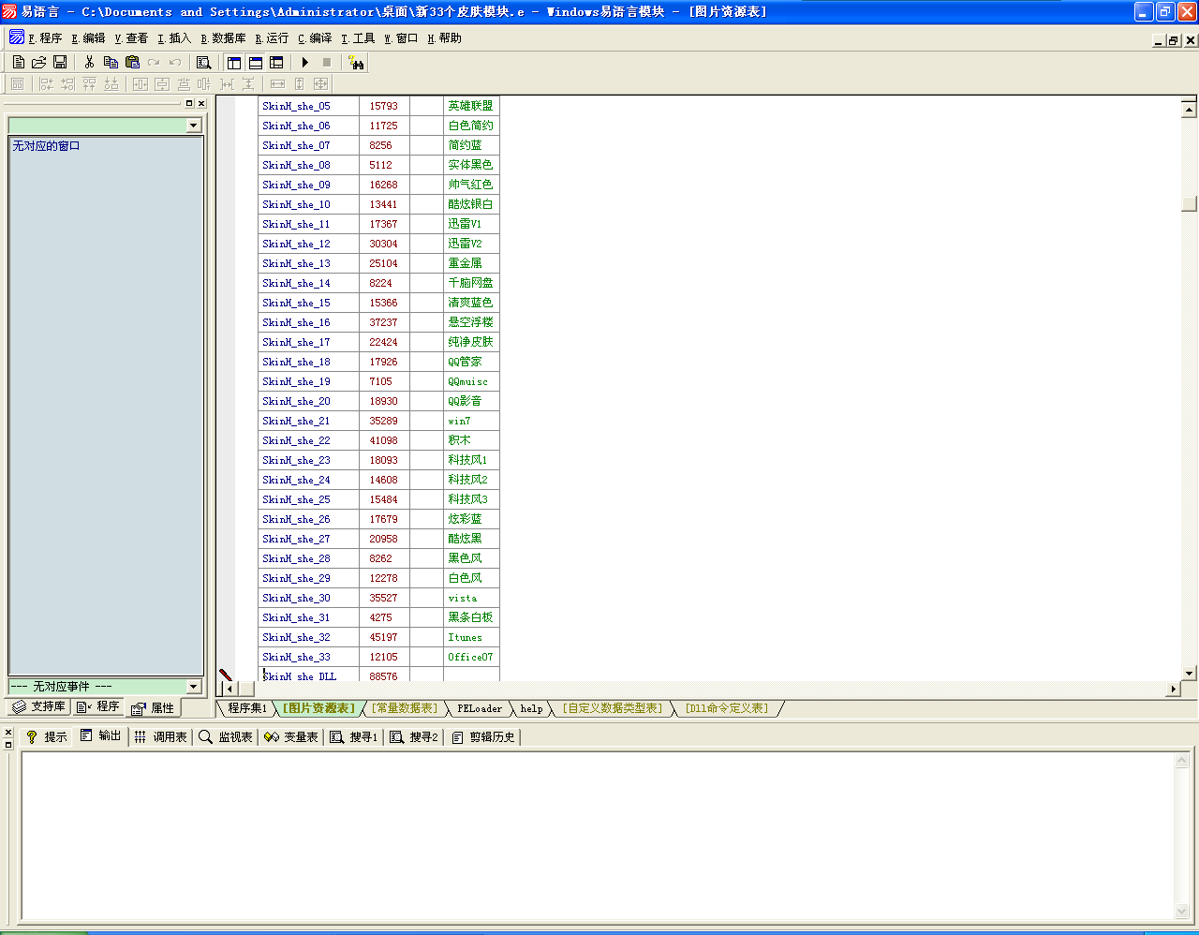The image size is (1199, 935).
Task: Open a file with the folder icon
Action: click(x=38, y=62)
